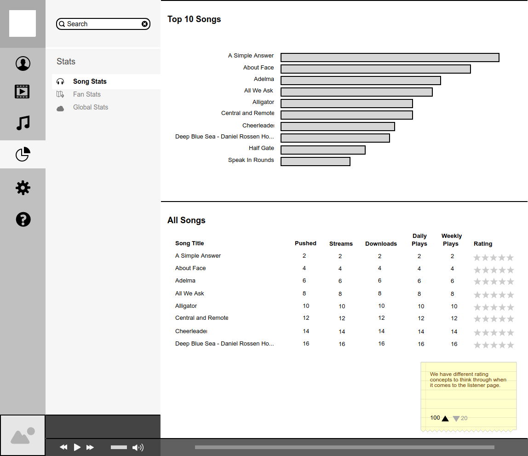Click the headphones icon beside Song Stats
The width and height of the screenshot is (528, 456).
pyautogui.click(x=60, y=81)
